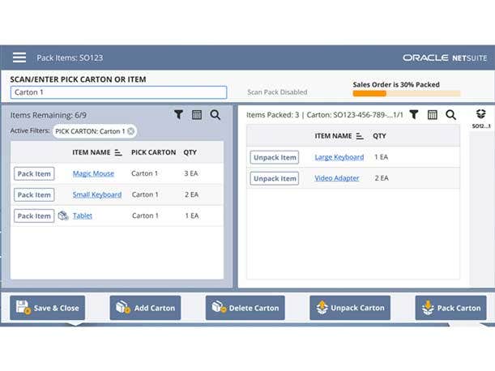Click filter icon in Items Remaining panel
The height and width of the screenshot is (371, 495).
(x=179, y=115)
